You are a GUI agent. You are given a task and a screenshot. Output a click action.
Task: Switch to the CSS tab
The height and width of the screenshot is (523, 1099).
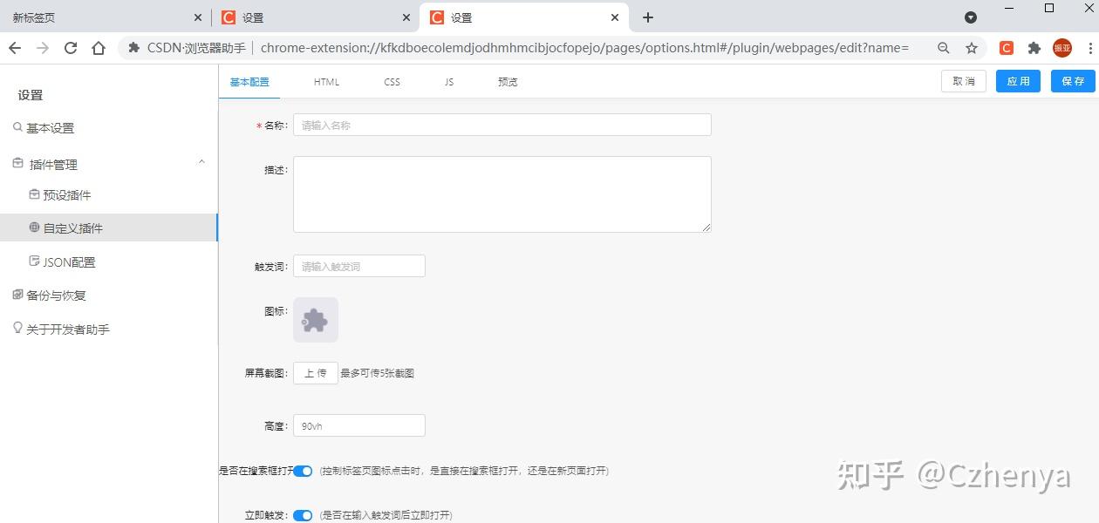pos(392,81)
